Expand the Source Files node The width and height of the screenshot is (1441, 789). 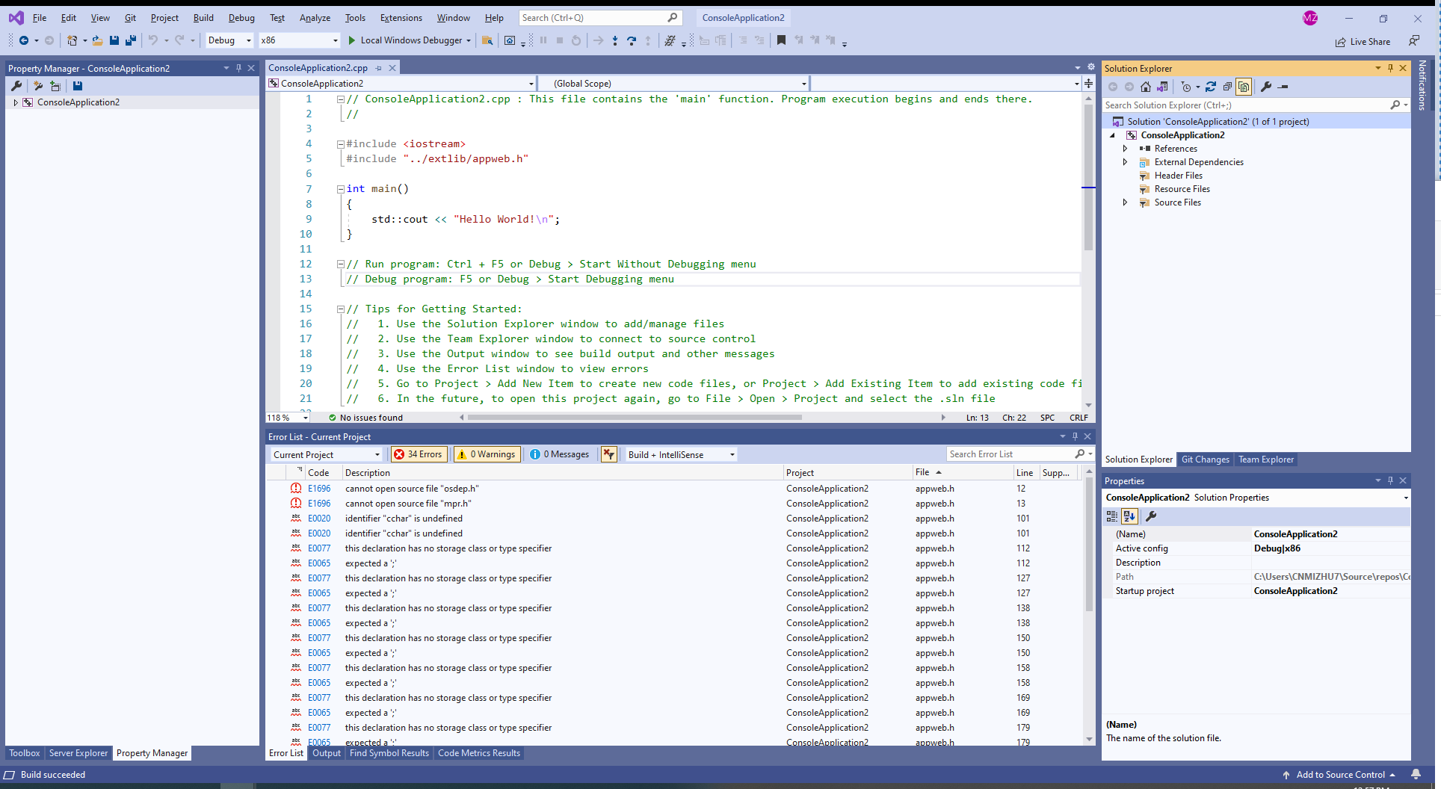point(1125,202)
